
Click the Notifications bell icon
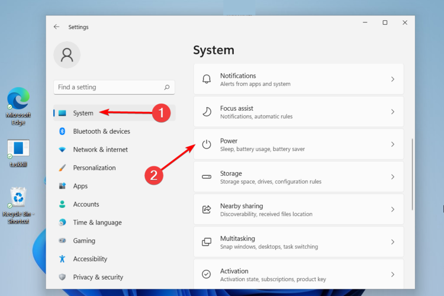[207, 79]
